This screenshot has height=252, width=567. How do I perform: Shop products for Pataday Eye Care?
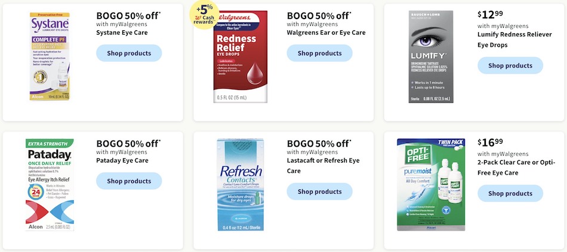[x=129, y=181]
